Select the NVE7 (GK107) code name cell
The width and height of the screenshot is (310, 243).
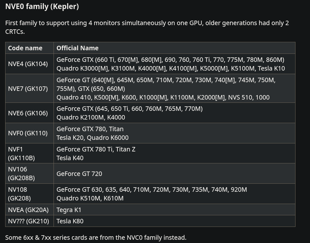[28, 89]
